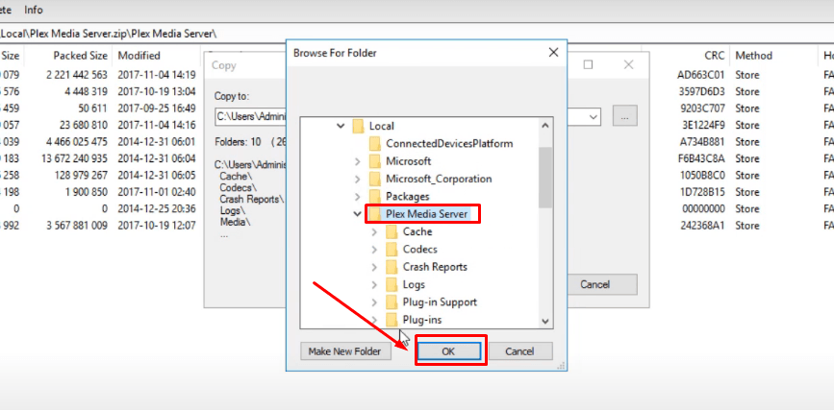
Task: Select the Logs folder icon
Action: coord(392,284)
